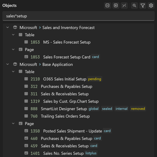Screen dimensions: 157x157
Task: Click page icon of Sales & Receivables Setup 459
Action: (x=26, y=146)
